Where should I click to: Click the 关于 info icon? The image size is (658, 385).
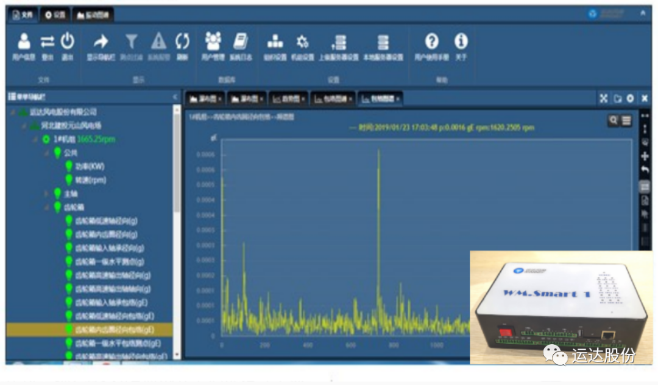click(461, 41)
